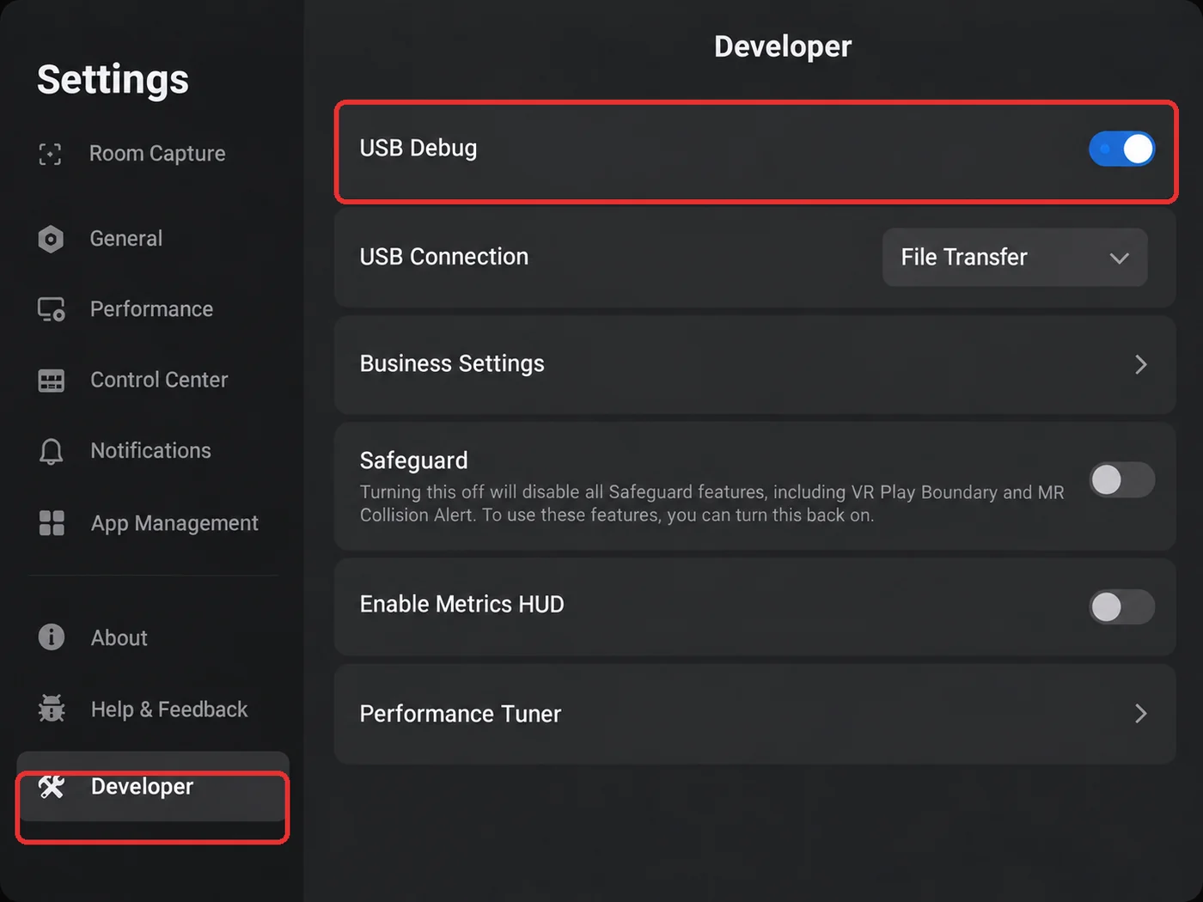Click the Developer tools icon
The width and height of the screenshot is (1203, 902).
52,786
